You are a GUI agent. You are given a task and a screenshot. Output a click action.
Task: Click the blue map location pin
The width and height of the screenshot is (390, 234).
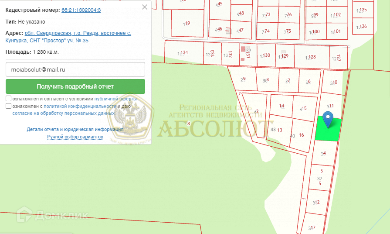(x=328, y=120)
